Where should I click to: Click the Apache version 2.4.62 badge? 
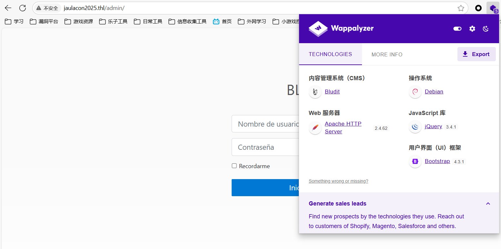(x=381, y=128)
